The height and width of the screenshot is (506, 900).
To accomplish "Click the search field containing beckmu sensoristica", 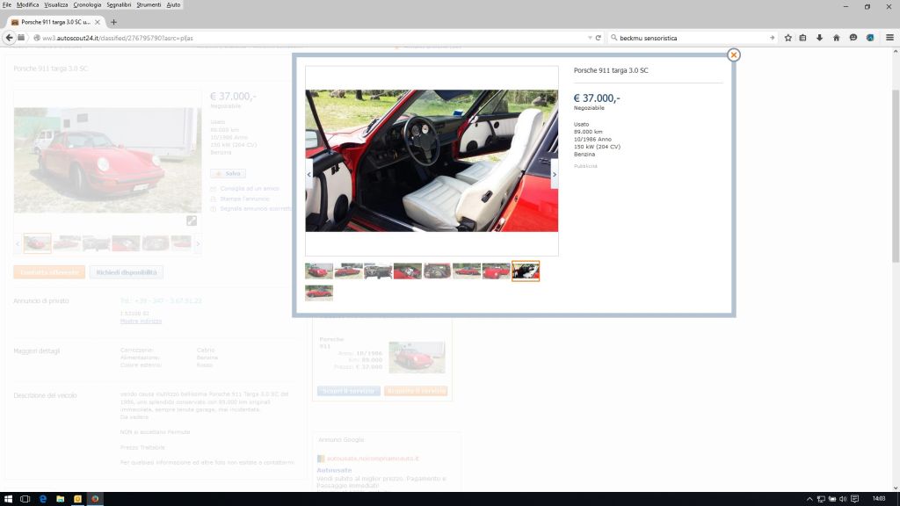I will (692, 38).
